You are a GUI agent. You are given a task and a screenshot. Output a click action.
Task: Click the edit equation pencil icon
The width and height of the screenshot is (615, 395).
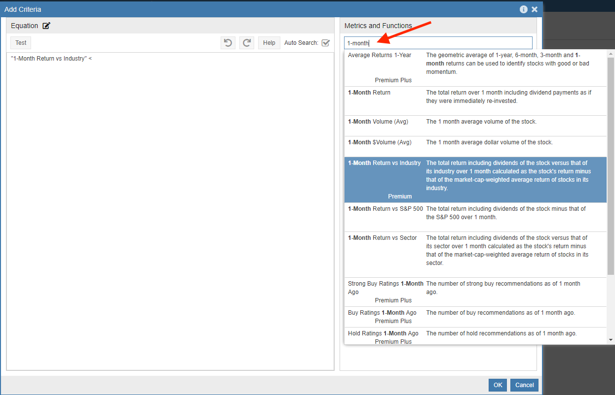click(46, 26)
